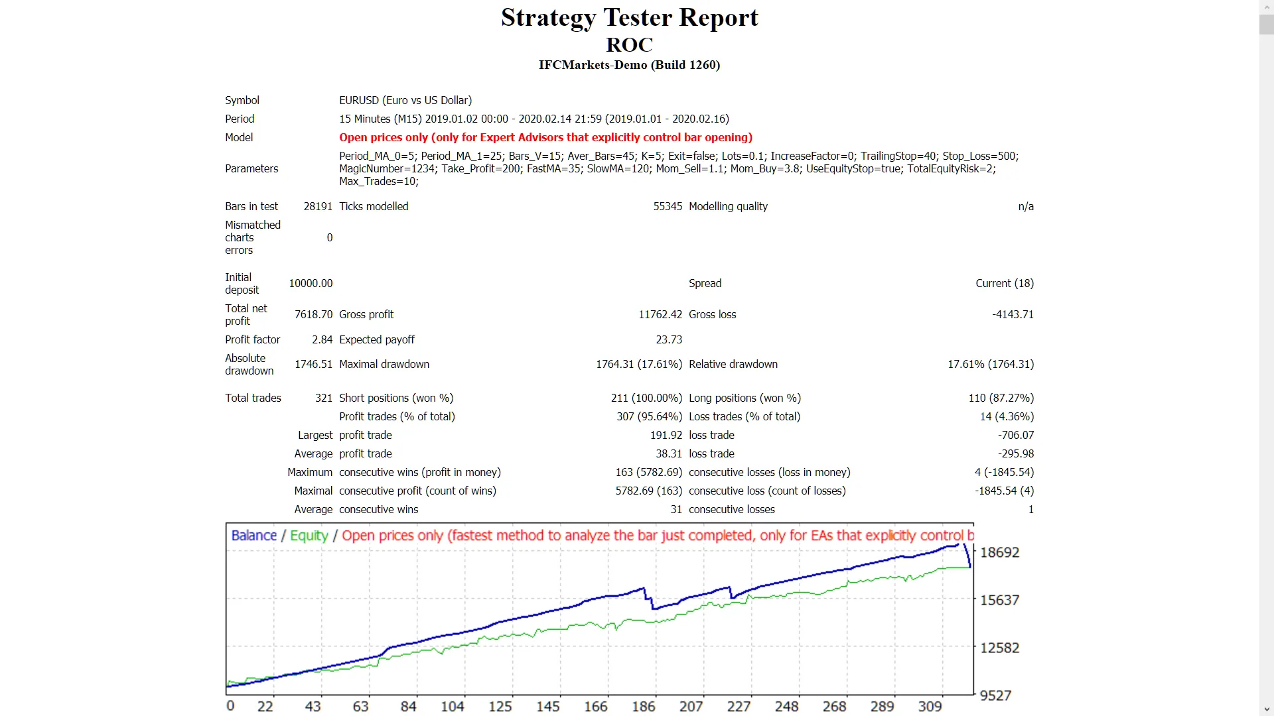This screenshot has height=716, width=1274.
Task: Click the vertical scrollbar thumb
Action: click(1266, 24)
